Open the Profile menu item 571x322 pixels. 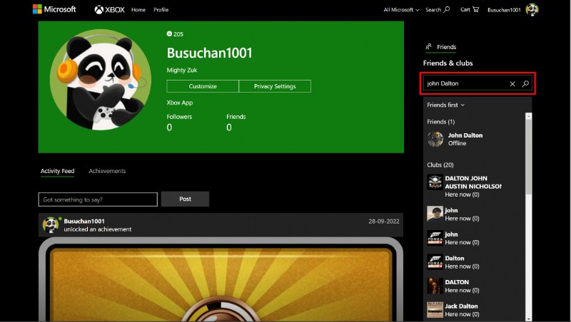click(x=161, y=10)
